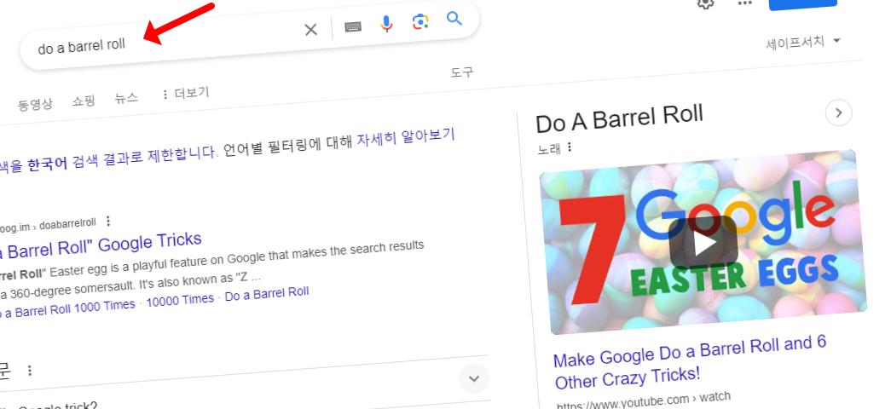Start voice search with the microphone icon

[x=386, y=24]
